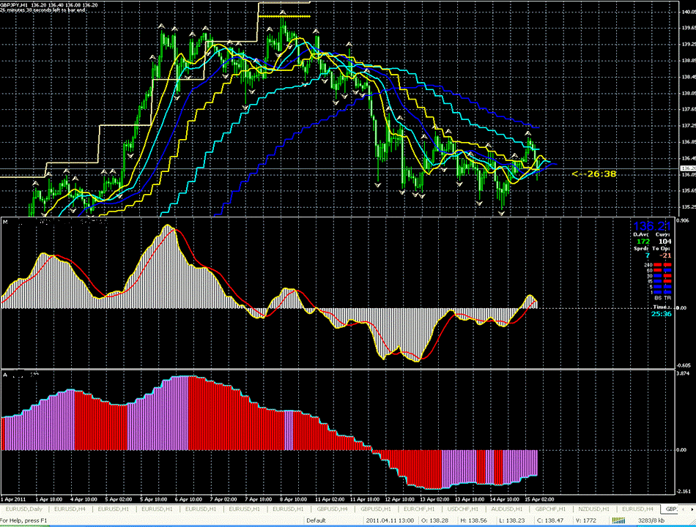Click the green 172 daily average value
The image size is (696, 527).
coord(643,242)
